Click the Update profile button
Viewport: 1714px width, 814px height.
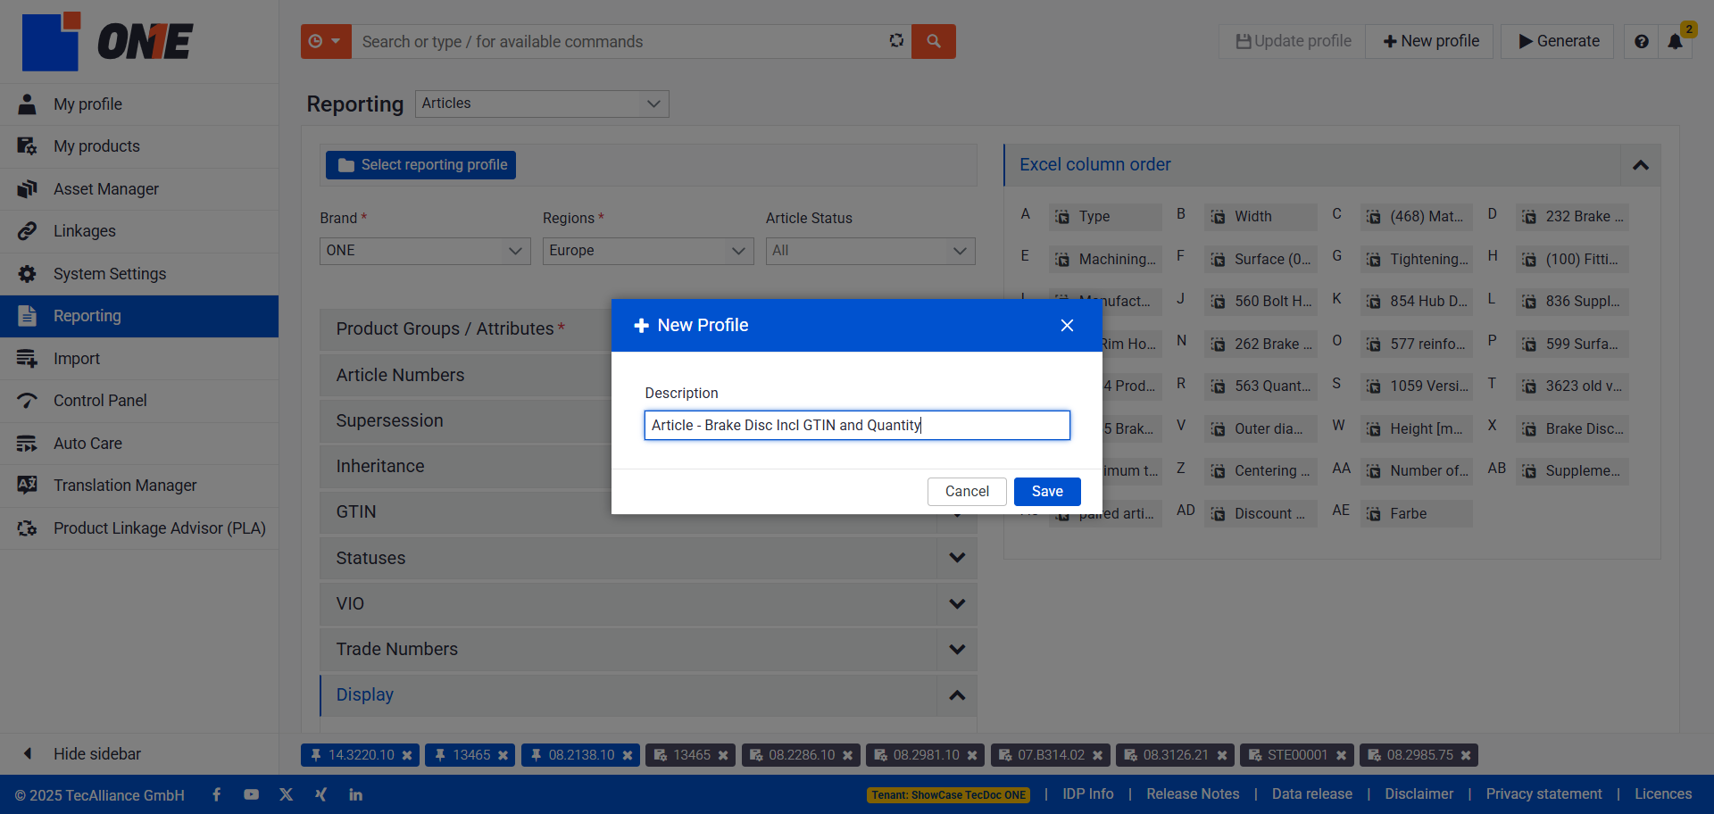[1293, 41]
